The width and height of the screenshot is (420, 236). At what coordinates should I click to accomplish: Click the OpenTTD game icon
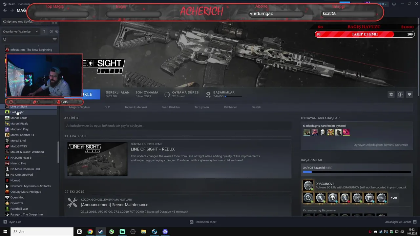[x=7, y=203]
